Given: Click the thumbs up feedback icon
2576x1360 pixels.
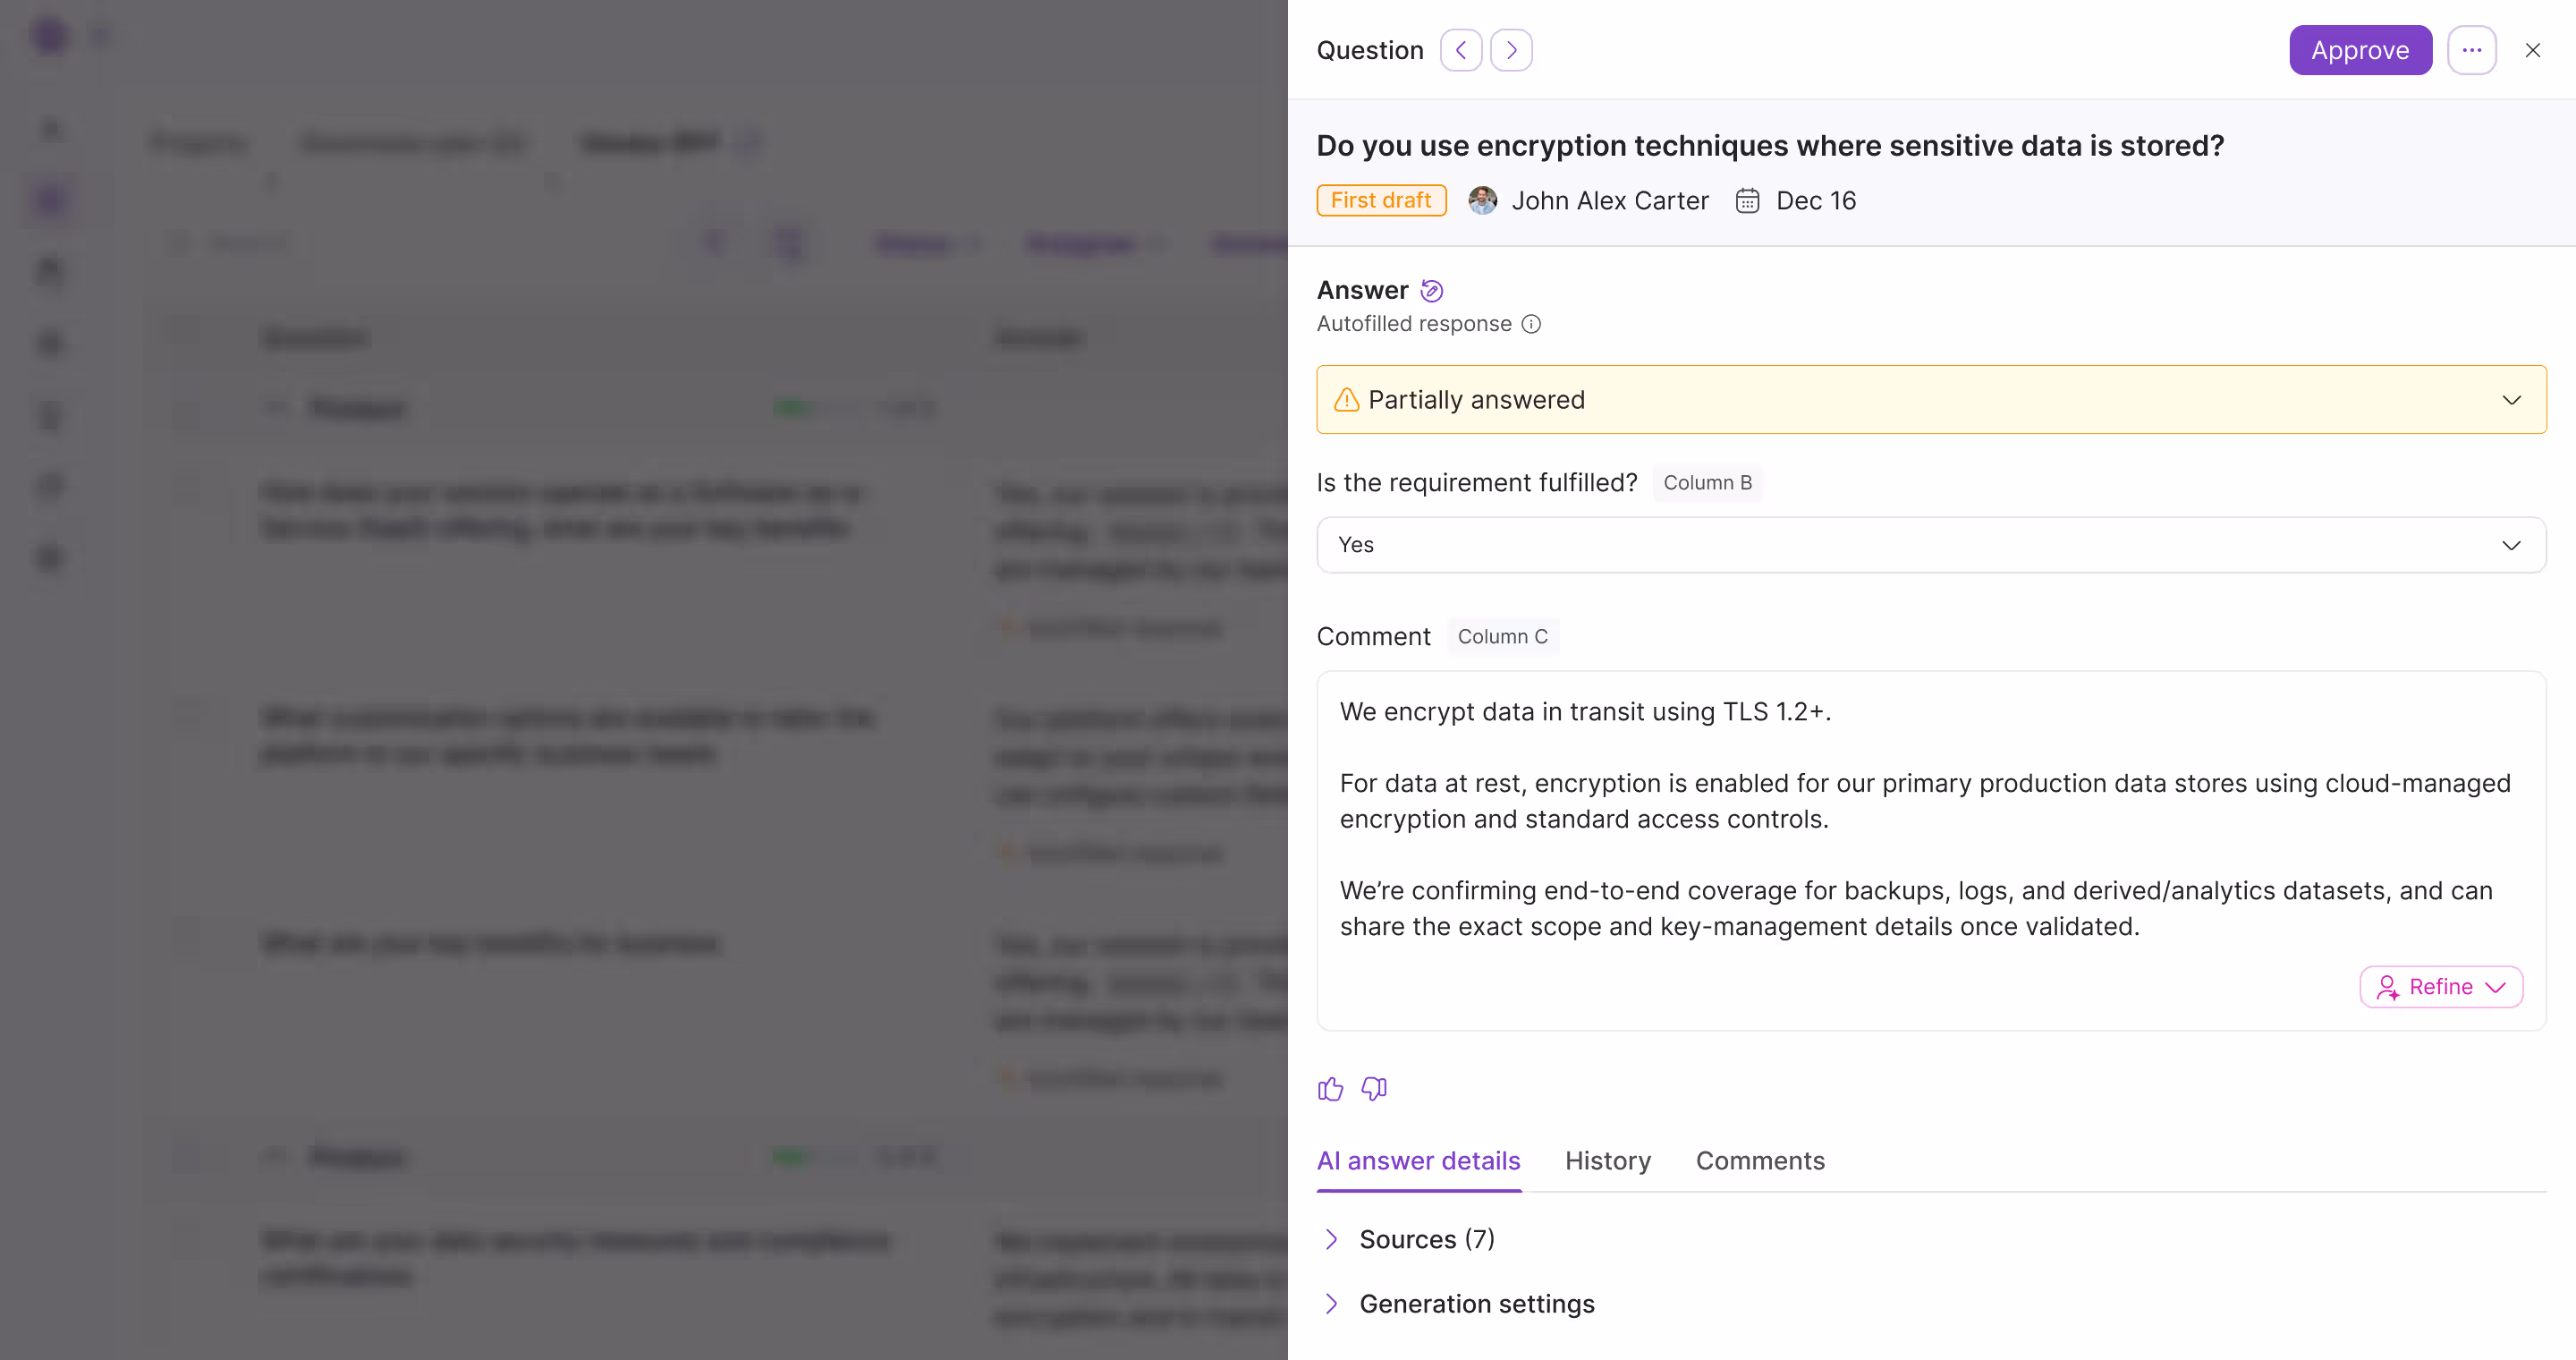Looking at the screenshot, I should (x=1330, y=1089).
